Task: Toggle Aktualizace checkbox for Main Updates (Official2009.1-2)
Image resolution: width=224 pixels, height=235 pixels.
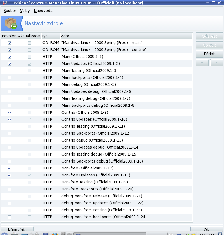Action: coord(29,64)
